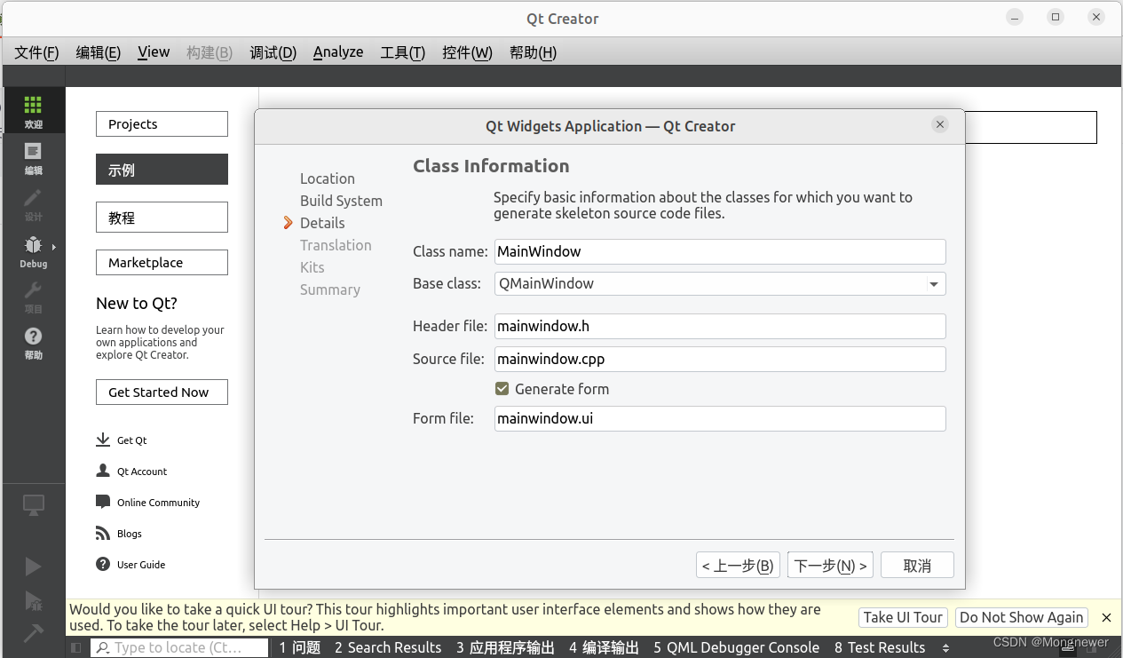Expand the arrow next to Debug mode
Viewport: 1123px width, 658px height.
[51, 245]
